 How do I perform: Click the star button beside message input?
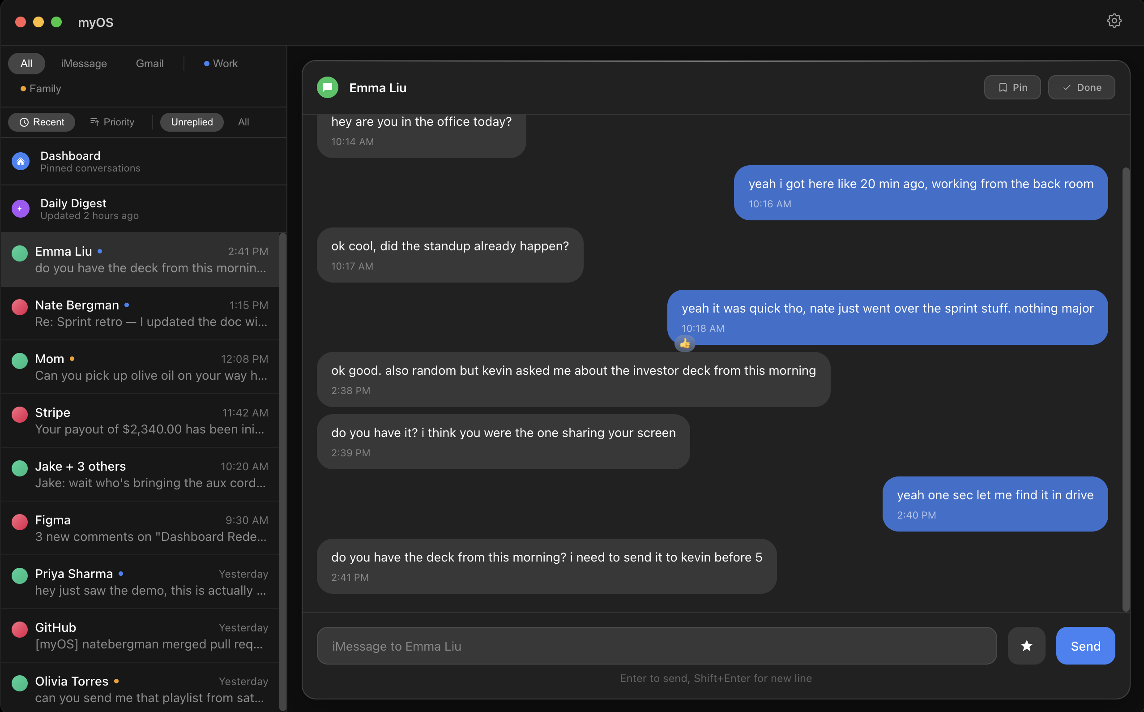1026,646
